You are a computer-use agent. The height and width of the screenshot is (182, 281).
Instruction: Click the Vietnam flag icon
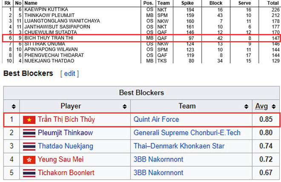[x=29, y=120]
